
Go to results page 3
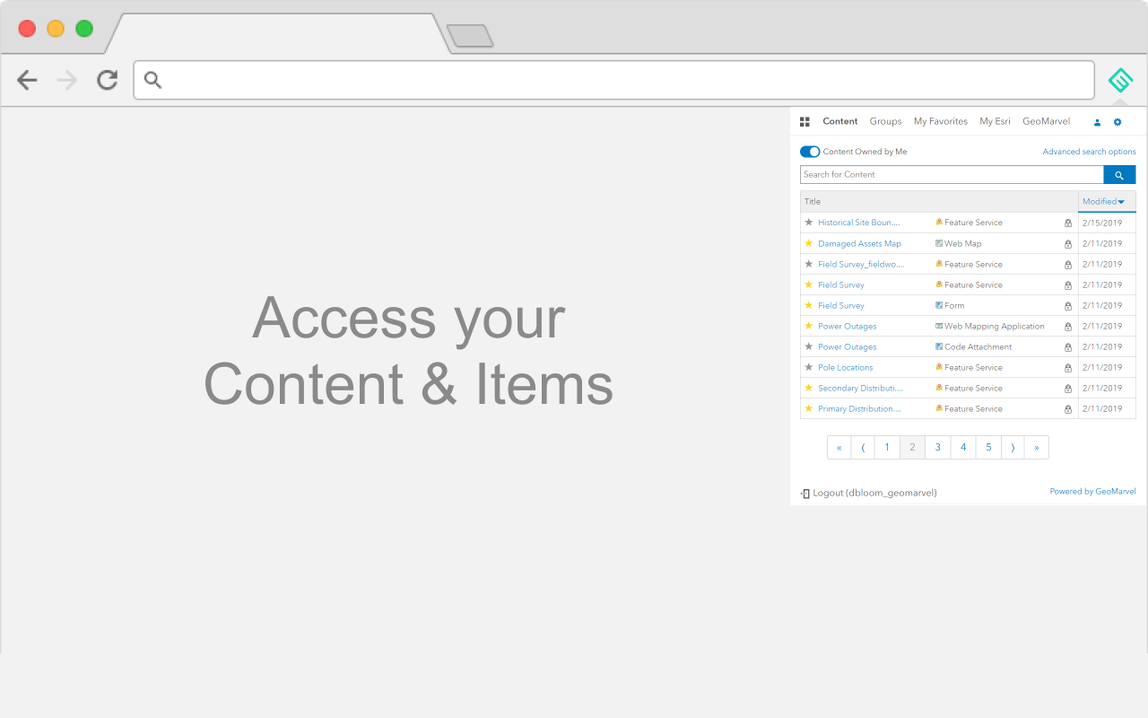[x=937, y=448]
